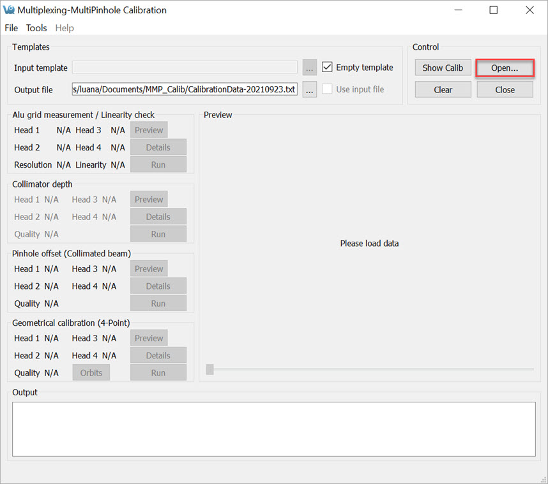Screen dimensions: 548x484
Task: Click the Show Calib button
Action: point(443,68)
